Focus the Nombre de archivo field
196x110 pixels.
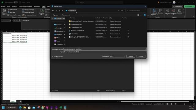point(105,49)
